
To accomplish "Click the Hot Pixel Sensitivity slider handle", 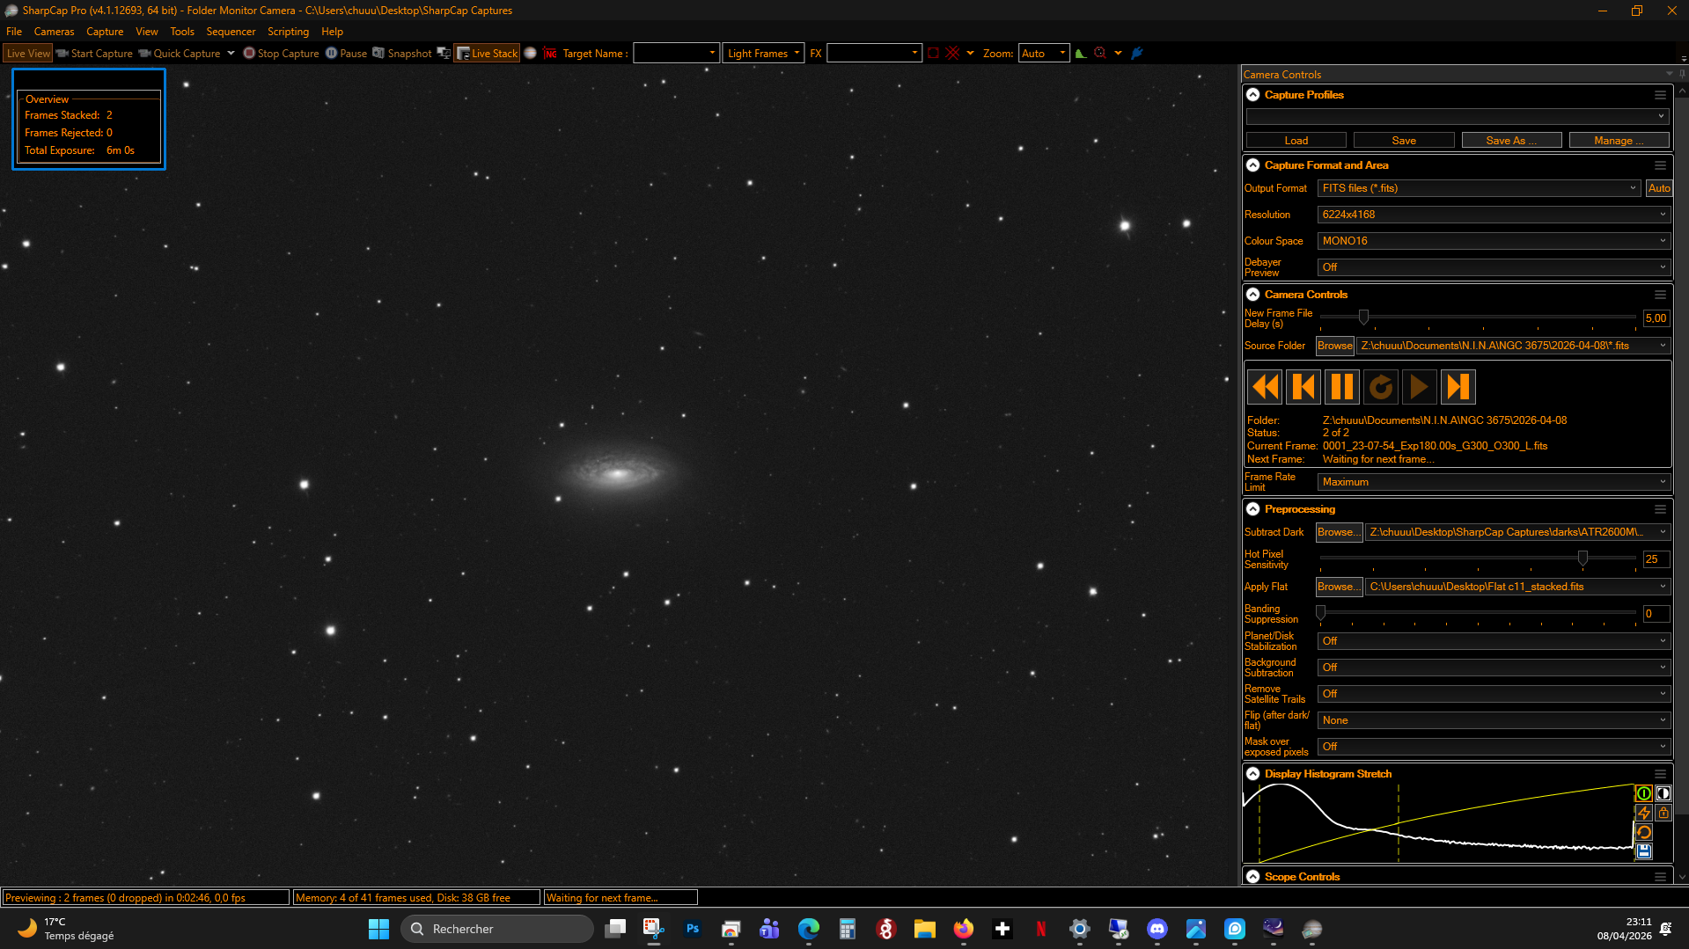I will (1583, 558).
